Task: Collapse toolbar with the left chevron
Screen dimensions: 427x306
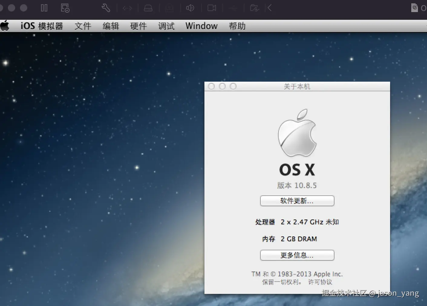Action: pyautogui.click(x=269, y=8)
